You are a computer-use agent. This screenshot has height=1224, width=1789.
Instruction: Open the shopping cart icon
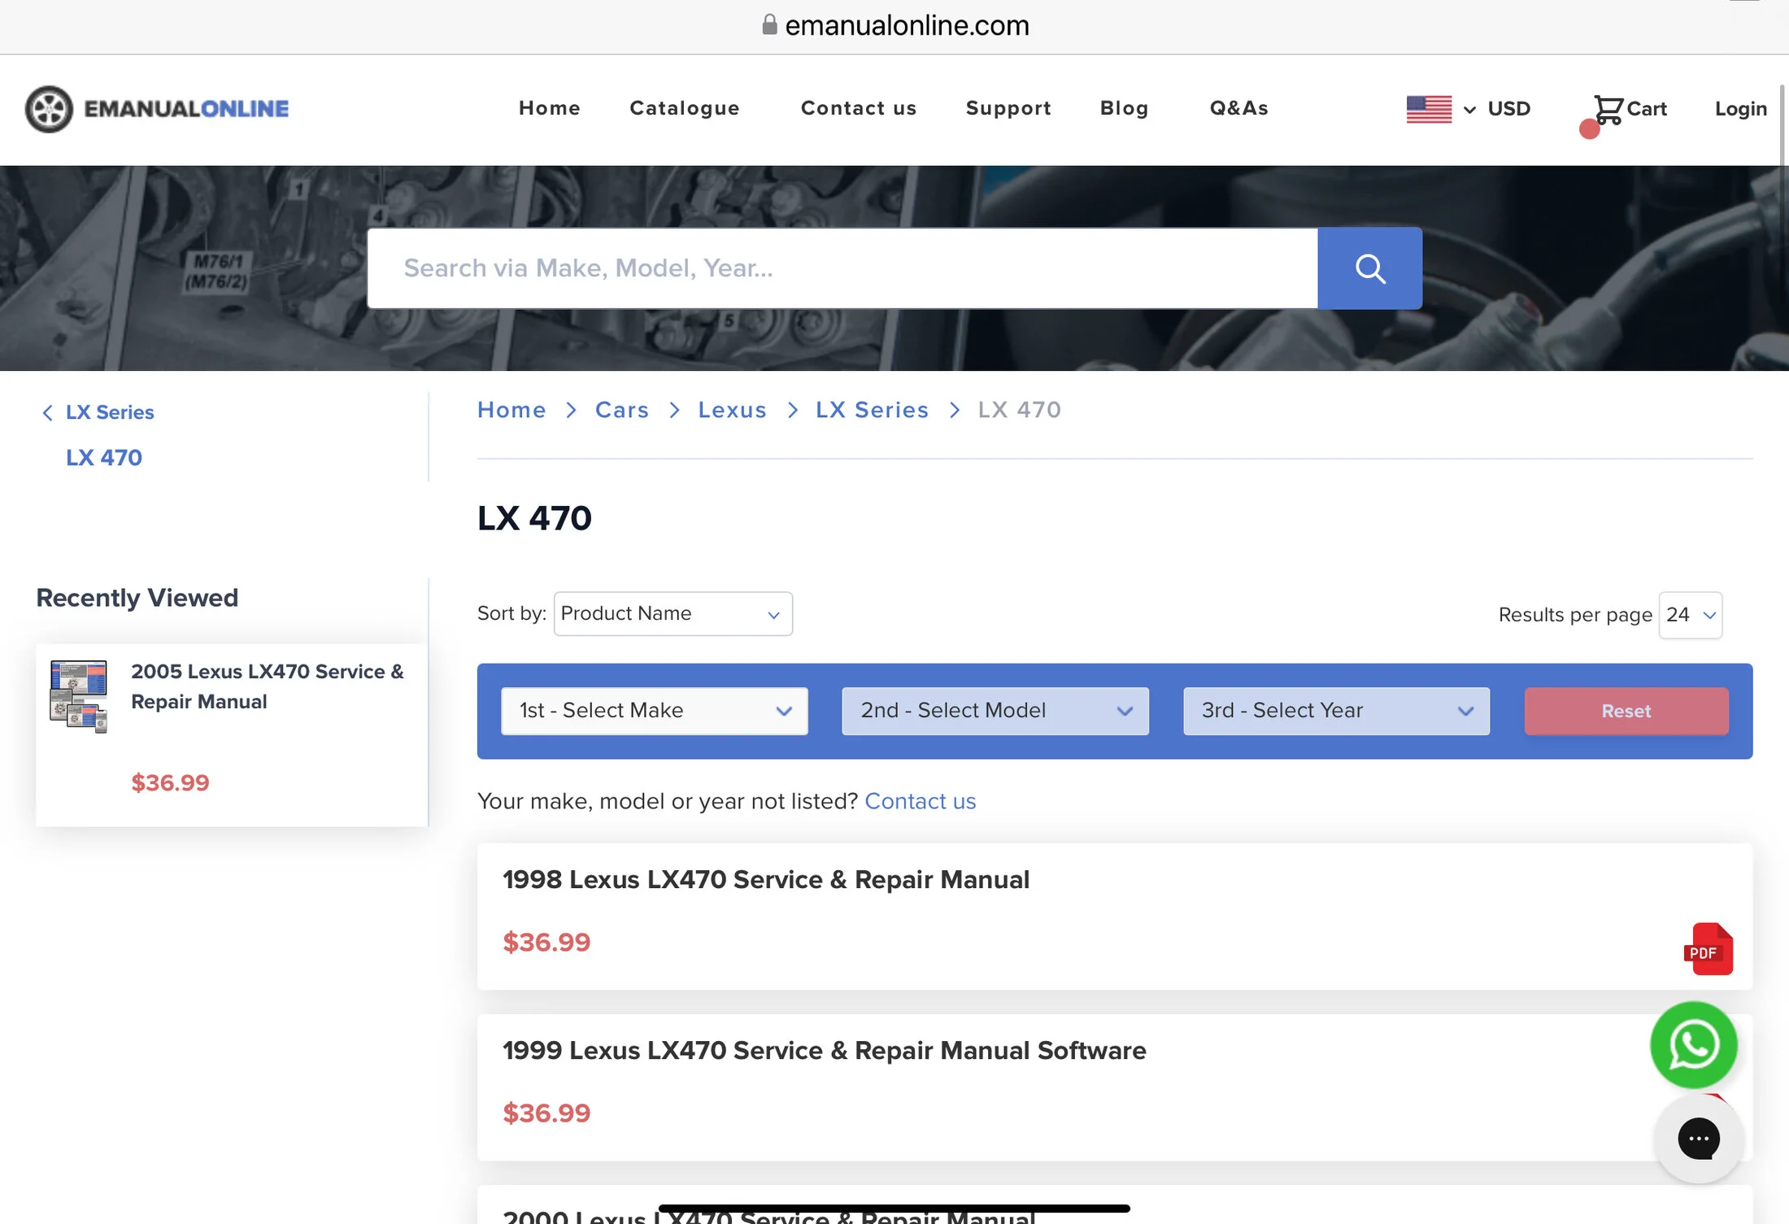1608,109
